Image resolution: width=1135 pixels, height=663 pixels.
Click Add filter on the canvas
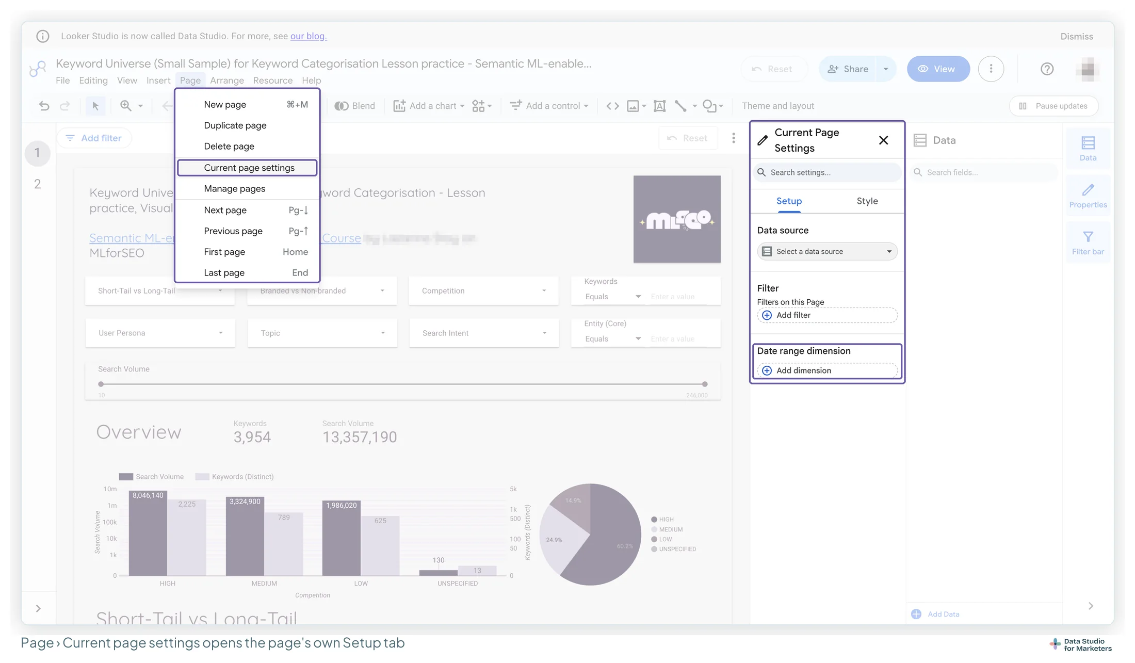click(x=94, y=138)
